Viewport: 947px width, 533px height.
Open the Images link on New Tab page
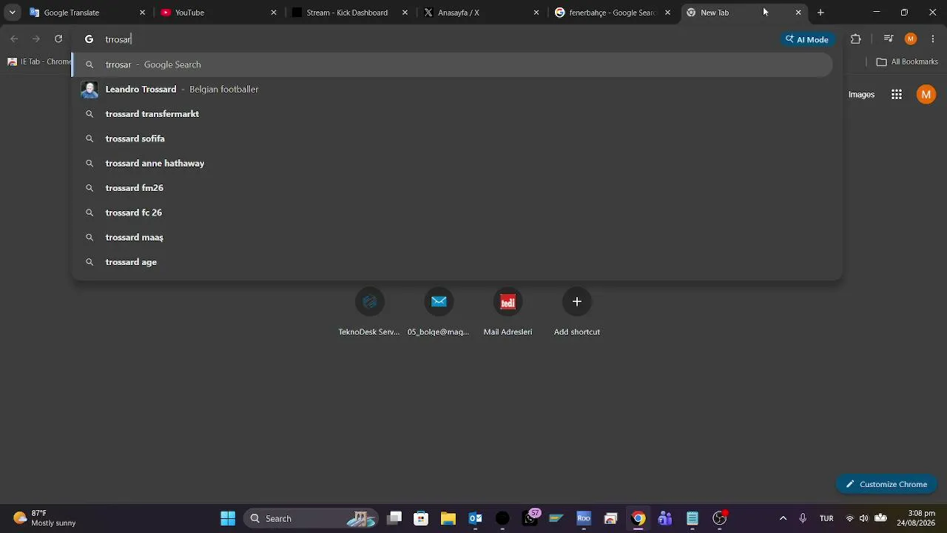pyautogui.click(x=861, y=94)
